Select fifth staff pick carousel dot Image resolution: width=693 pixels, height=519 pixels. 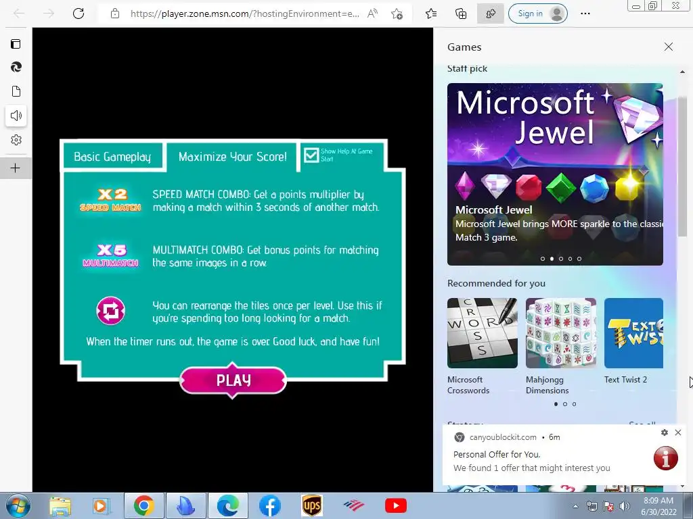tap(579, 259)
